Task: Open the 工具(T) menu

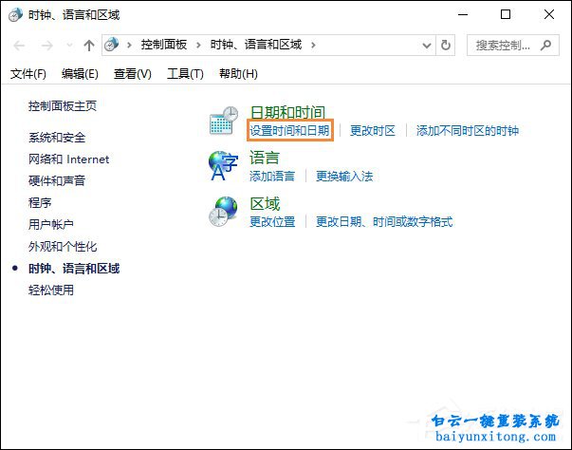Action: (185, 74)
